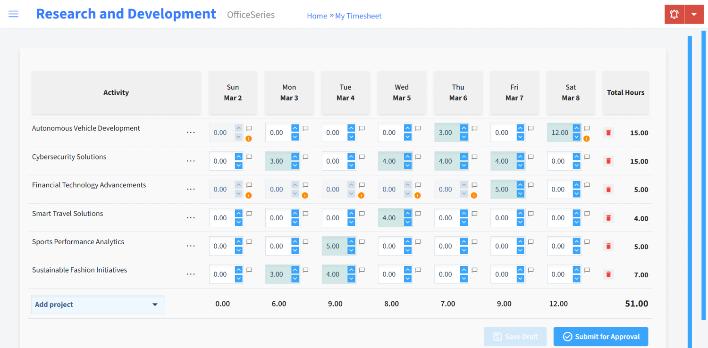Decrease Autonomous Vehicle Development Thursday hours

point(464,137)
